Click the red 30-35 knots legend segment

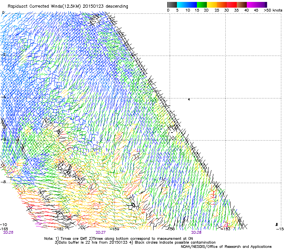pos(232,5)
